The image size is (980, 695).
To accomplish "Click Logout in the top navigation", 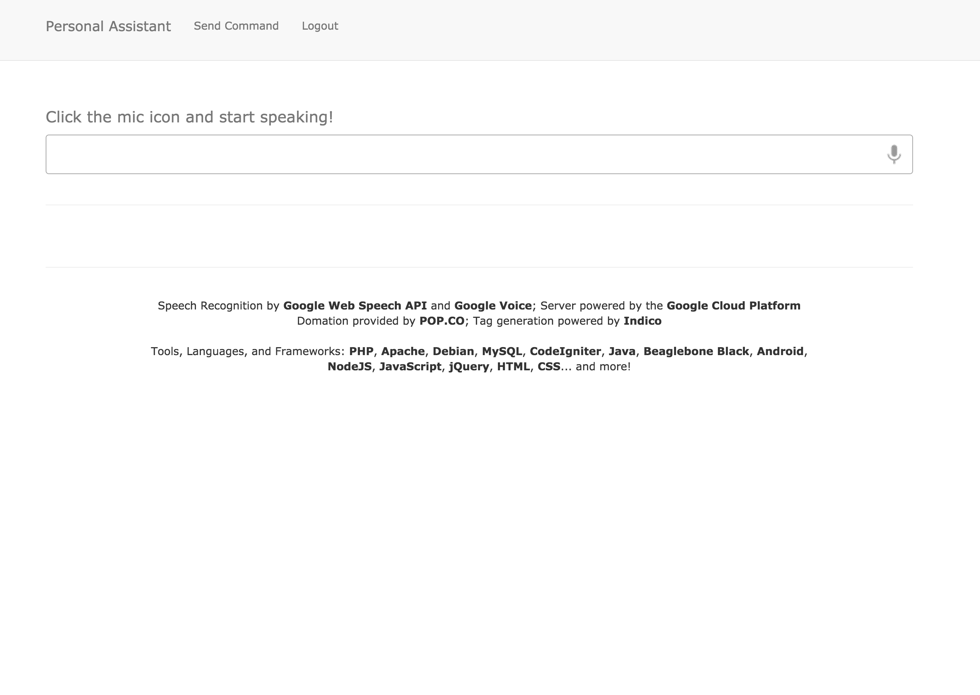I will click(320, 26).
